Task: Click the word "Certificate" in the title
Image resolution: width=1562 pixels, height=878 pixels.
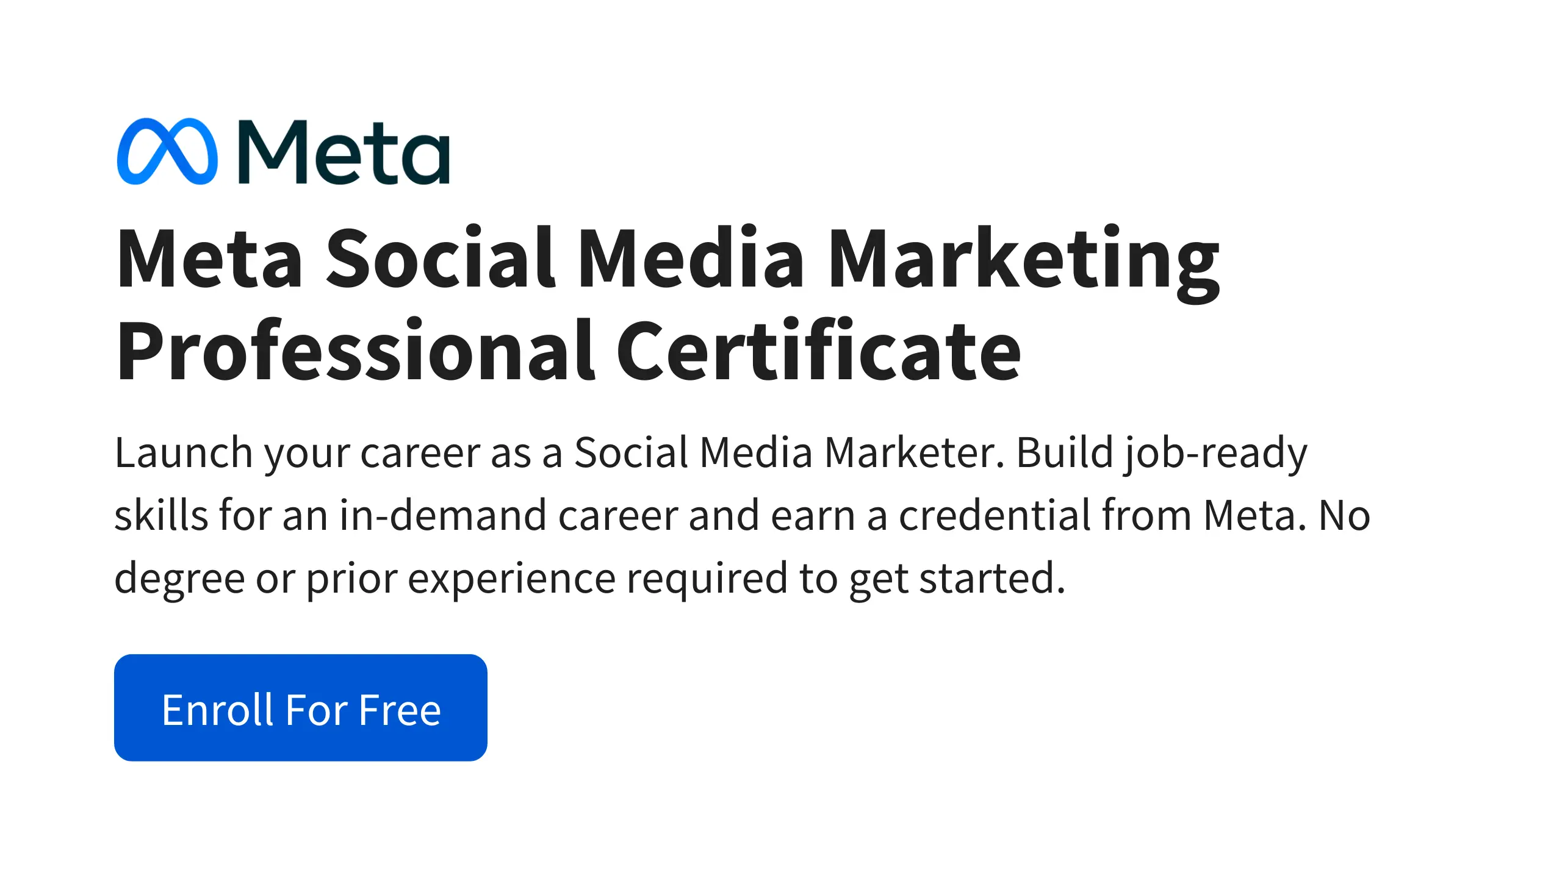Action: tap(818, 352)
